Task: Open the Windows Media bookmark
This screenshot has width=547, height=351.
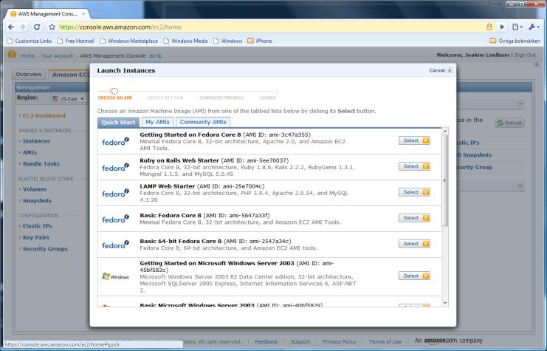Action: (x=185, y=41)
